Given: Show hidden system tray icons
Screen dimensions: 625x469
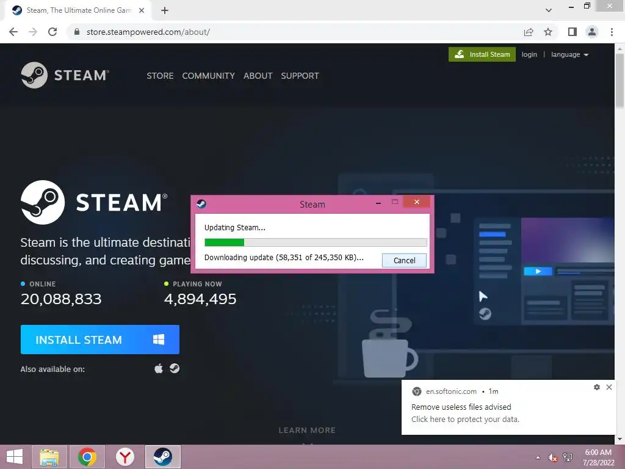Looking at the screenshot, I should click(x=538, y=457).
